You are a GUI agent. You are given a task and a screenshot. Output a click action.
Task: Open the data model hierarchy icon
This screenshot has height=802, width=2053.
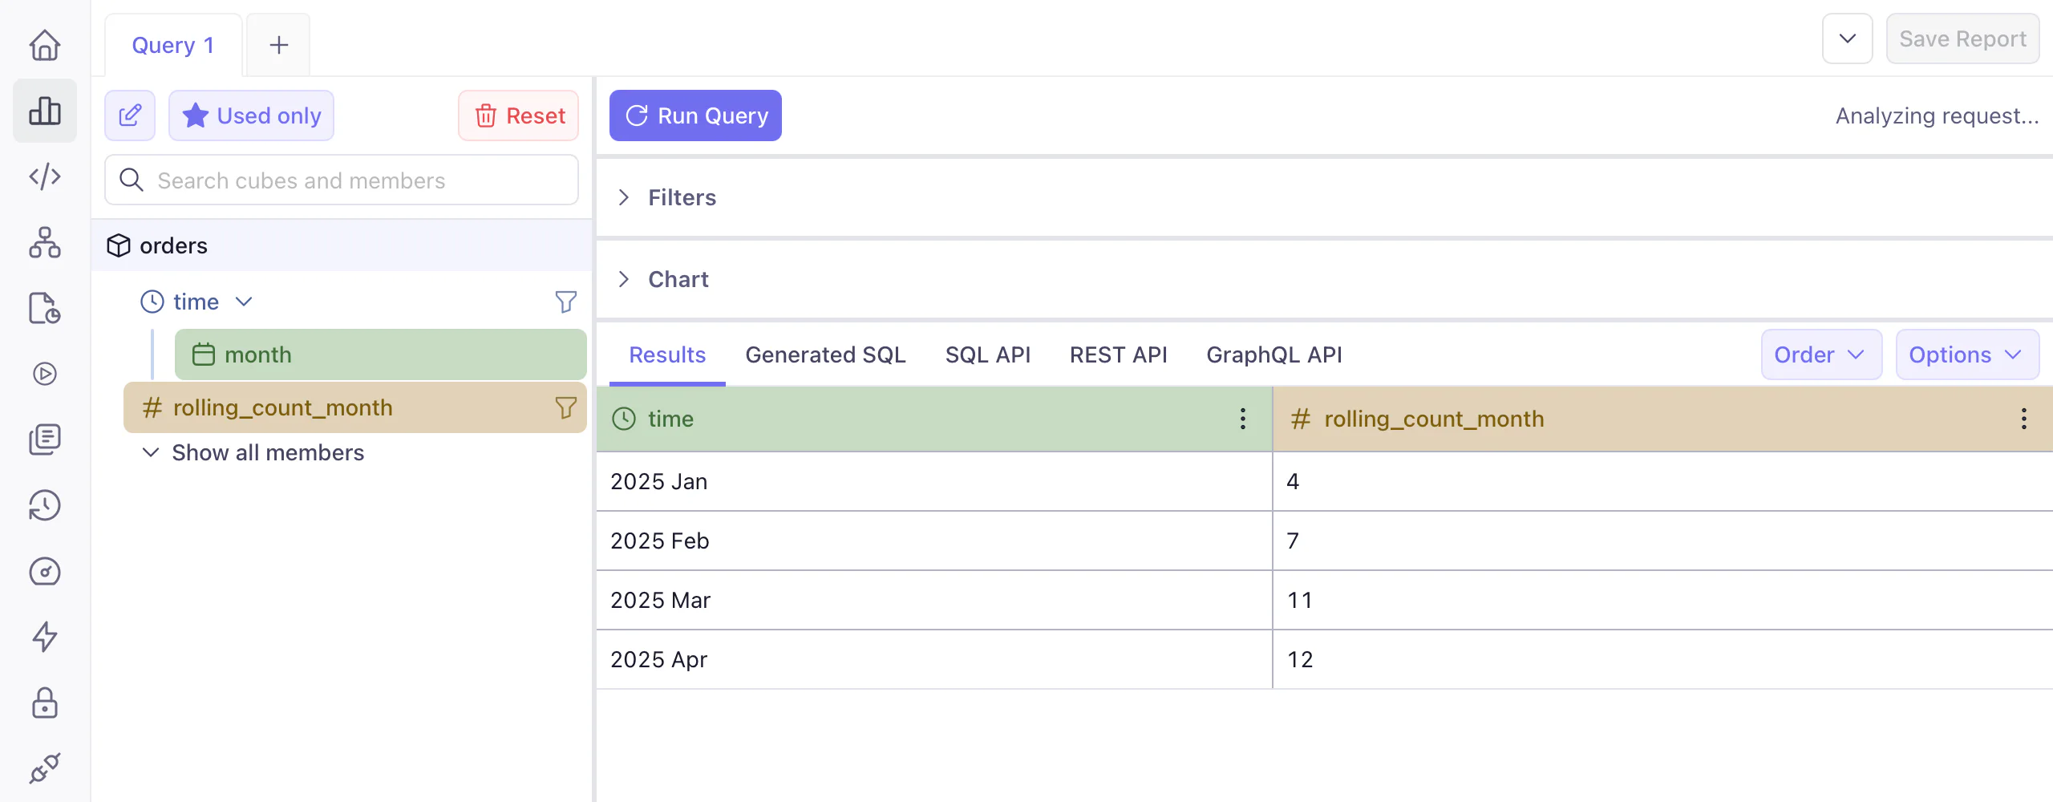click(x=45, y=242)
